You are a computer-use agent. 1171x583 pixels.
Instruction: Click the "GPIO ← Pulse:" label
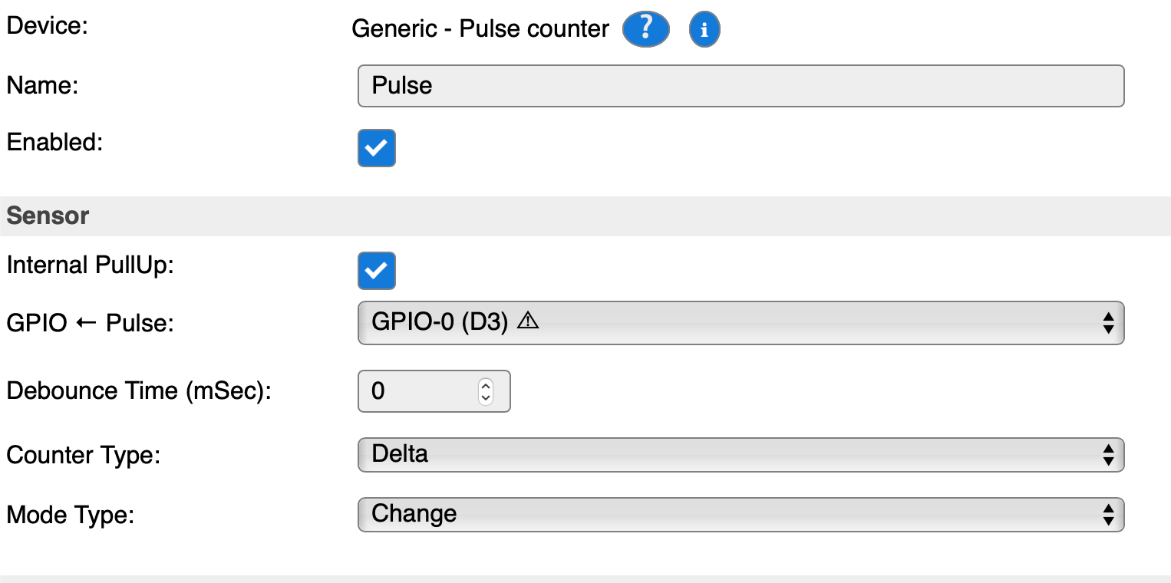coord(91,323)
